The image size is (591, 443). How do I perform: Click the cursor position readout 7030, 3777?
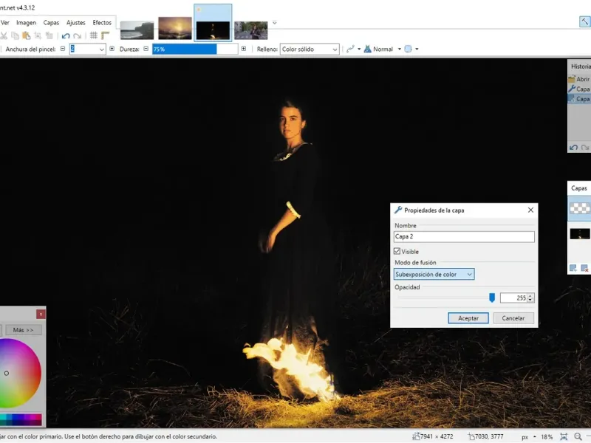[486, 436]
